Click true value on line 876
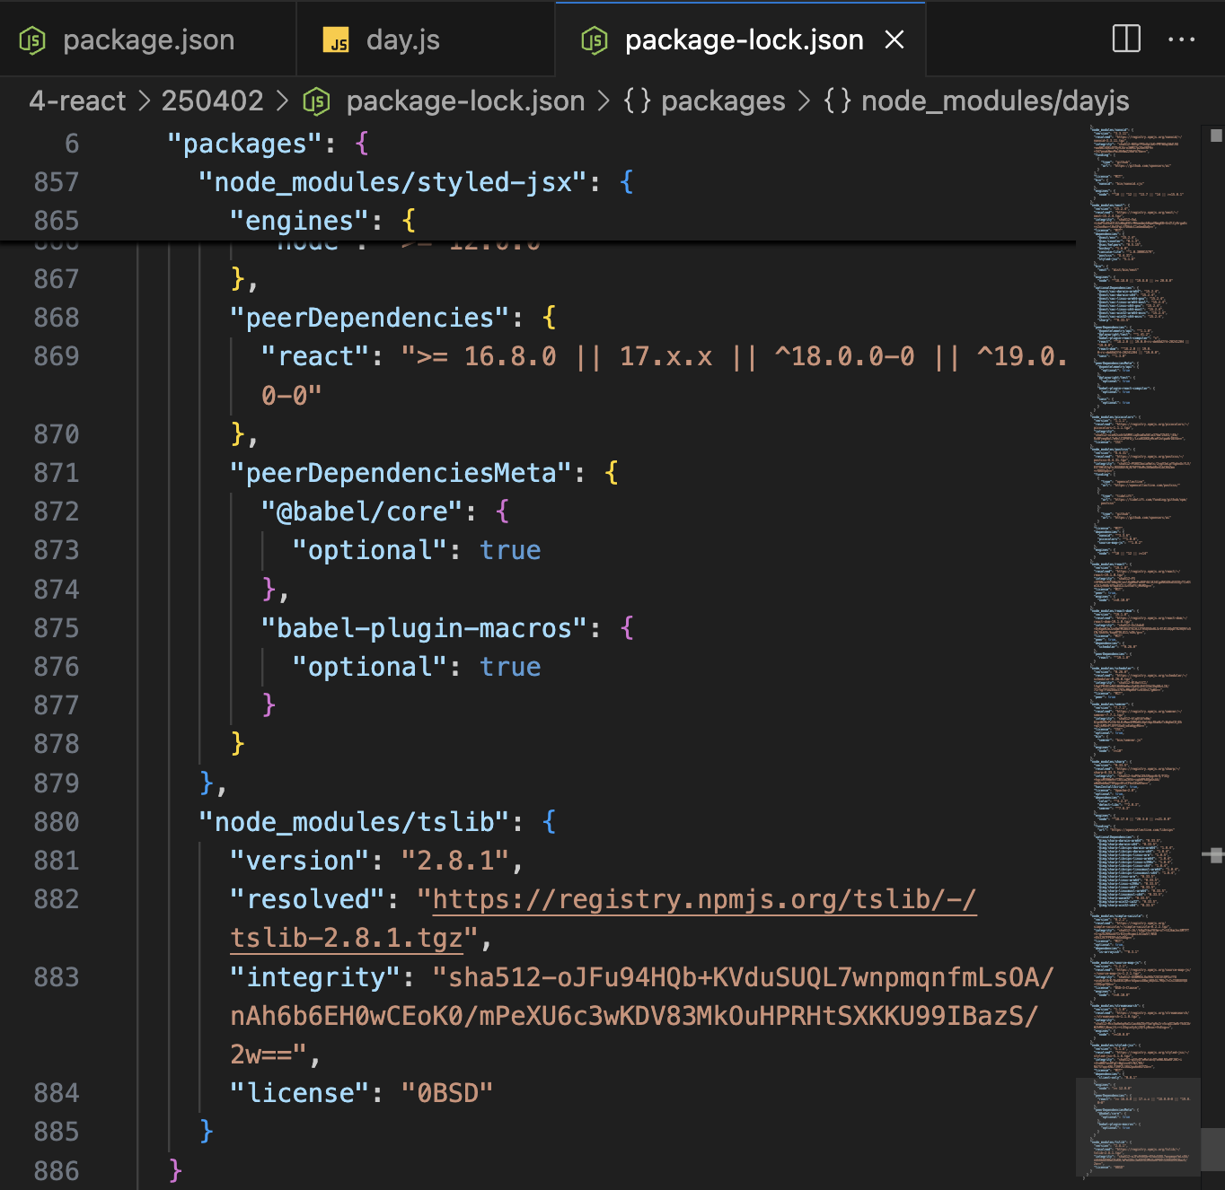Screen dimensions: 1225x1190 pos(510,667)
